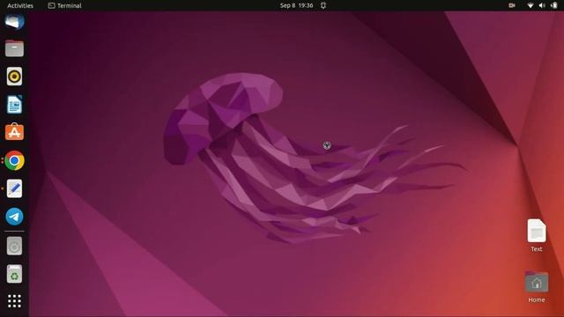Open the Terminal app menu
Viewport: 564px width, 317px height.
click(x=64, y=5)
